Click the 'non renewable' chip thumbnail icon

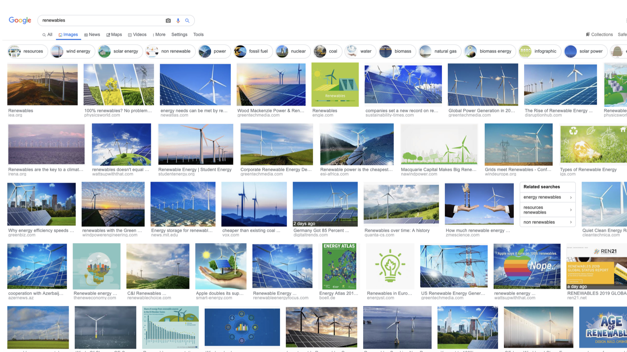coord(152,51)
